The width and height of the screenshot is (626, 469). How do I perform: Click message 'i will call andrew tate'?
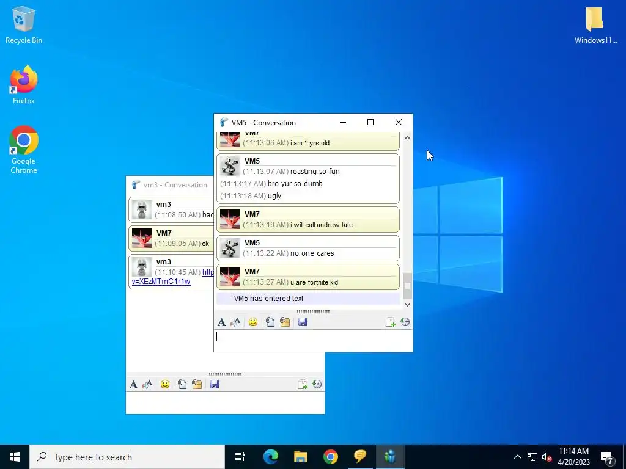point(322,225)
